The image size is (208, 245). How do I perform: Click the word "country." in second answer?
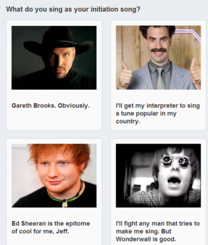128,121
